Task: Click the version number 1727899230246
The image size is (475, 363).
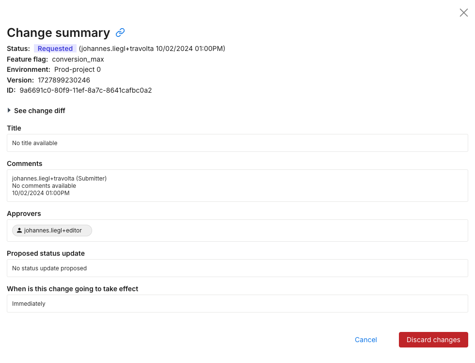Action: [64, 80]
